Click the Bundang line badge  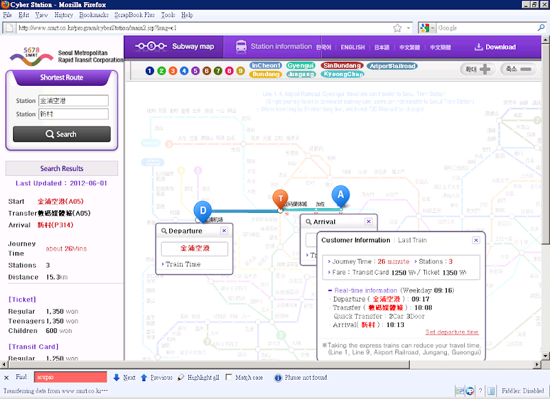(x=266, y=74)
